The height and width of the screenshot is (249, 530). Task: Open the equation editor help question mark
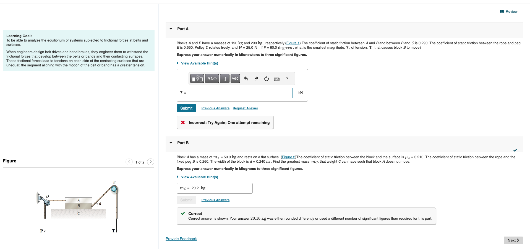(x=287, y=79)
